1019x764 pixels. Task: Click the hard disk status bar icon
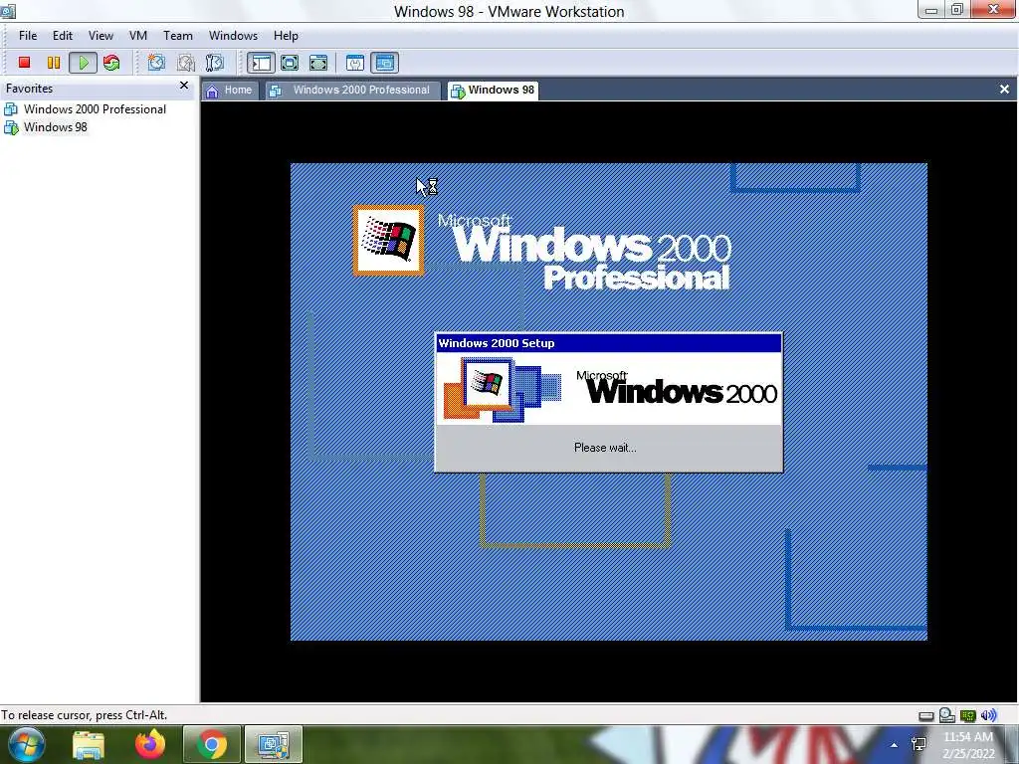[926, 716]
